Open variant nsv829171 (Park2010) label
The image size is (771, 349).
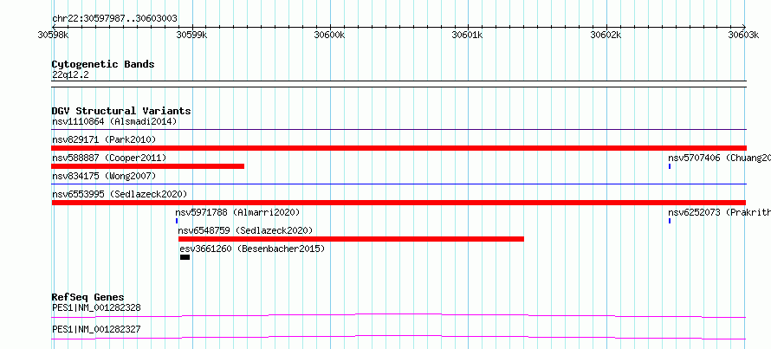[x=104, y=140]
